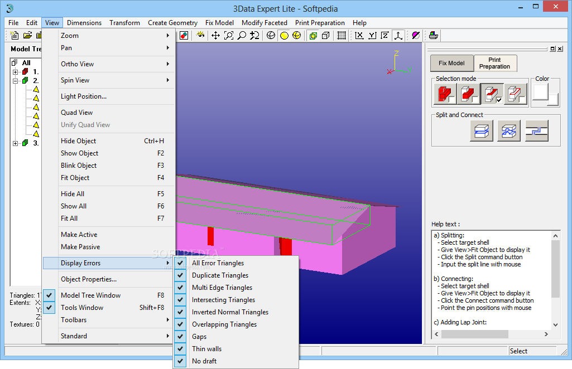
Task: Open the Create Geometry menu
Action: 172,23
